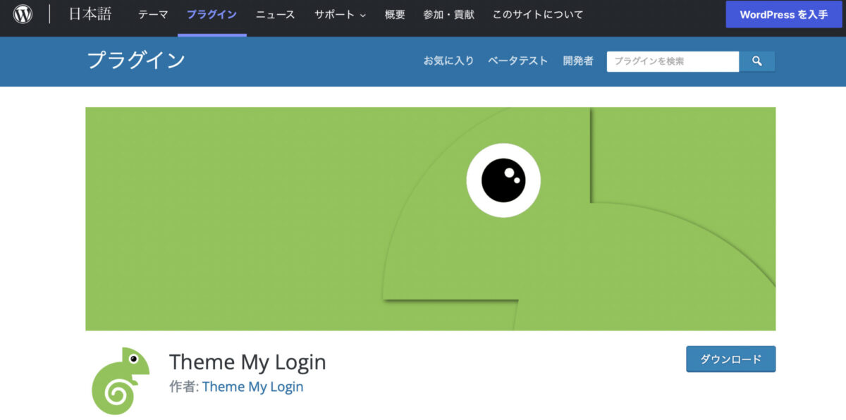Viewport: 846px width, 420px height.
Task: Expand the サポート dropdown menu
Action: point(341,15)
